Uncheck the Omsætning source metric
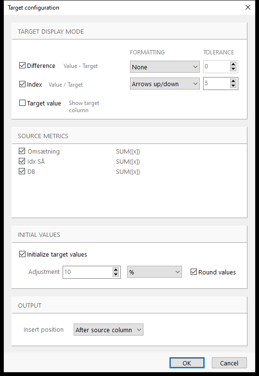Screen dimensions: 259x376 click(x=22, y=151)
